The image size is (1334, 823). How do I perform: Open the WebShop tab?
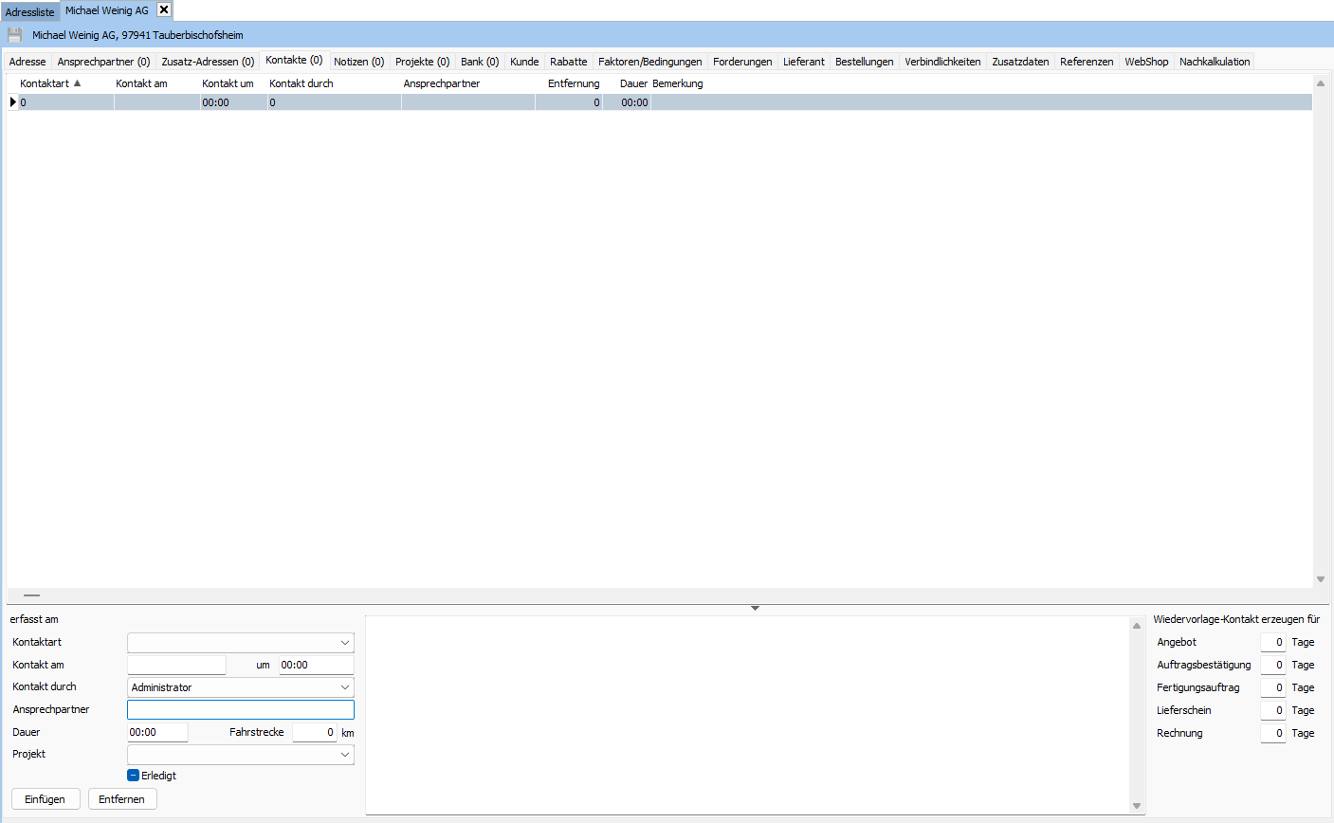1146,61
